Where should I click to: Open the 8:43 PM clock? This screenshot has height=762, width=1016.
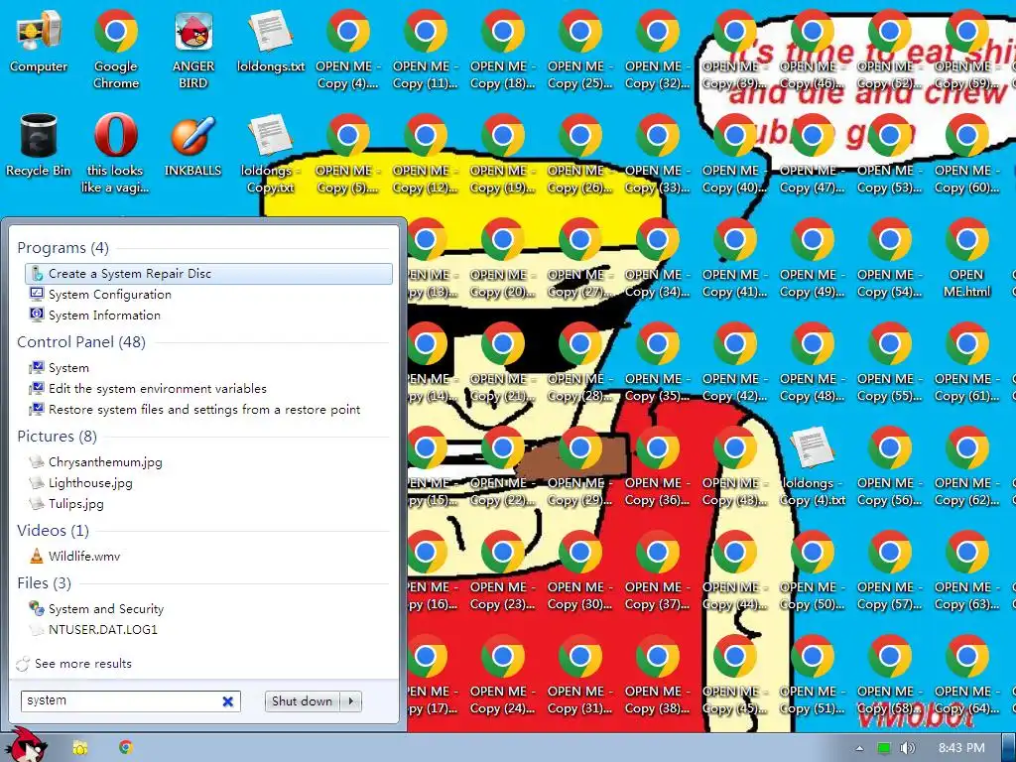(x=961, y=748)
